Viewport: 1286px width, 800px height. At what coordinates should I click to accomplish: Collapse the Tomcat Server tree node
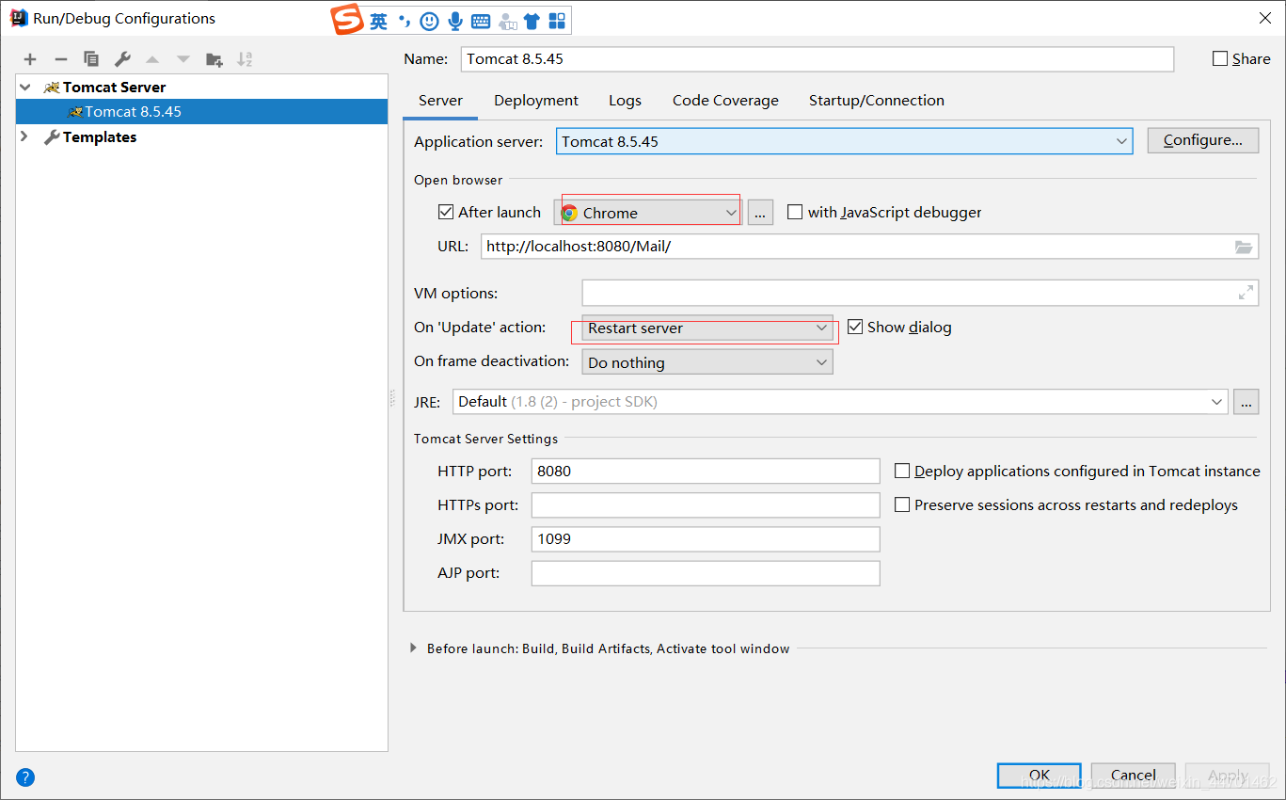point(25,87)
